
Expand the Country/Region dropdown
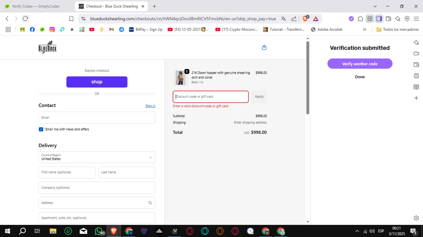pyautogui.click(x=97, y=157)
